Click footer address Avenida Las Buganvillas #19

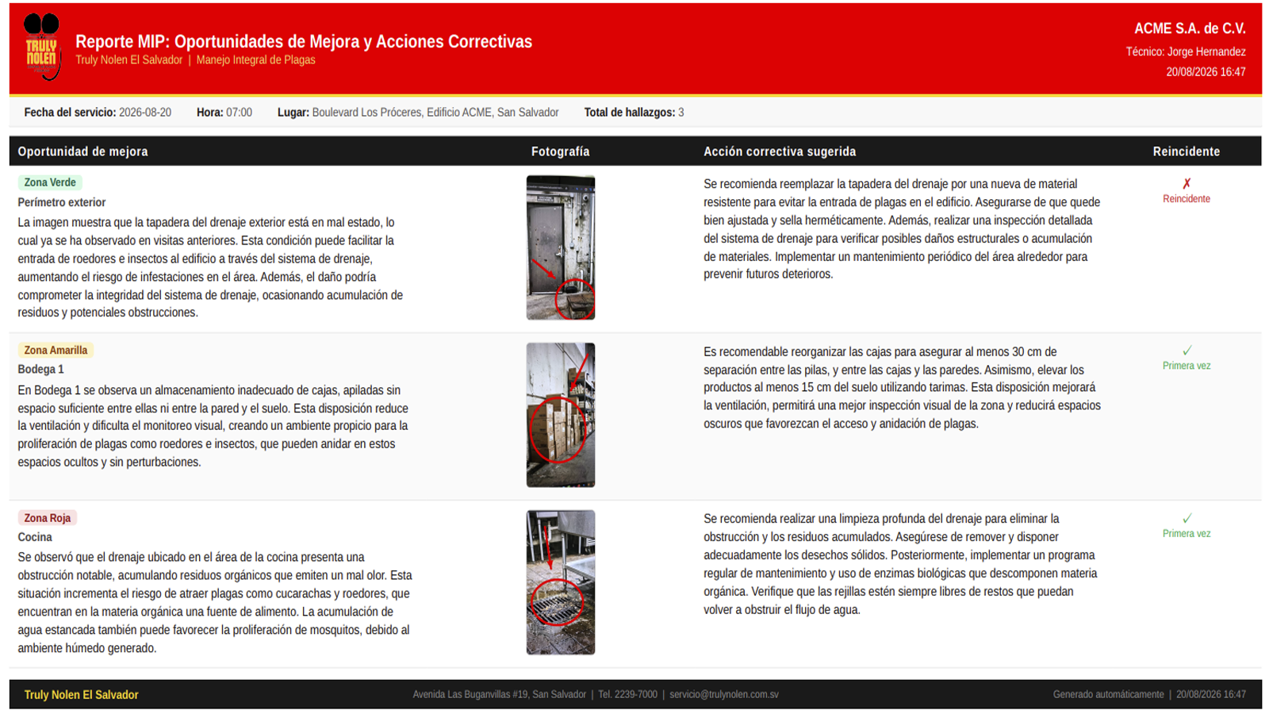(x=499, y=695)
